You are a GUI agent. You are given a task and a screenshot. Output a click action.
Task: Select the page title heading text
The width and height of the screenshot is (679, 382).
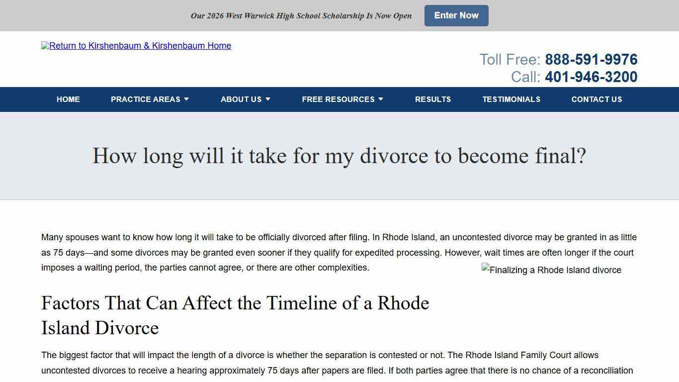click(339, 156)
